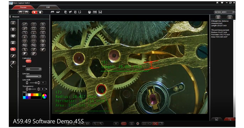Viewport: 244px width, 128px height.
Task: Open the Line type dropdown
Action: click(x=34, y=76)
